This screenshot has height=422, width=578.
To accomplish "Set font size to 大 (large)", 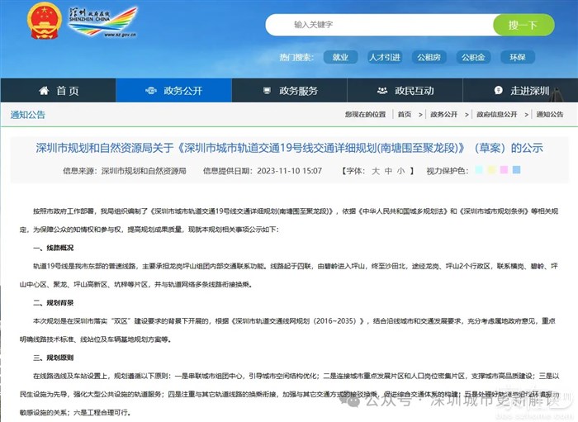I will [x=376, y=171].
